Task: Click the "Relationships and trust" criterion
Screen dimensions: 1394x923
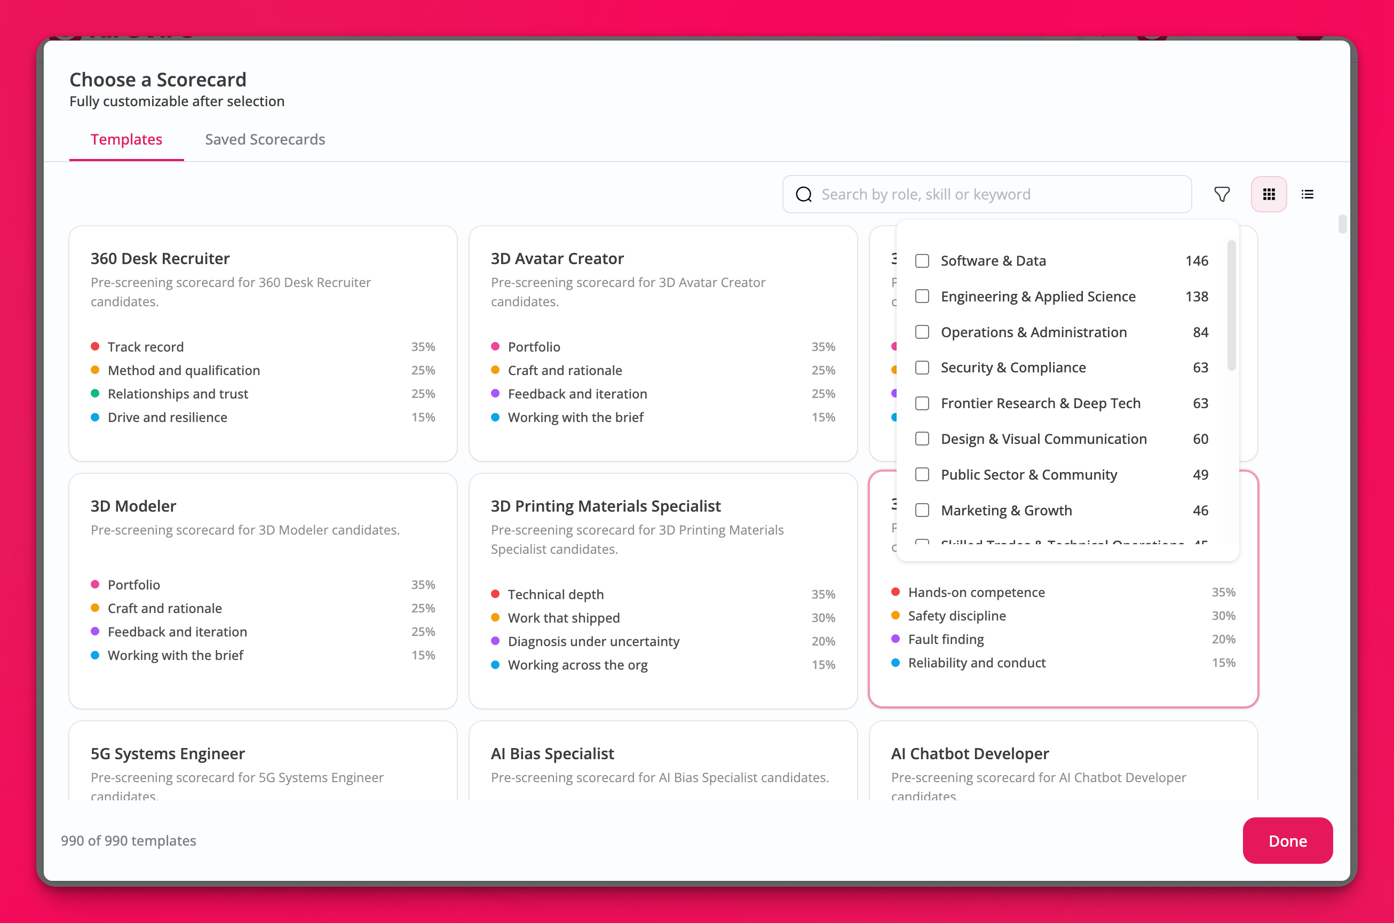Action: [x=178, y=394]
